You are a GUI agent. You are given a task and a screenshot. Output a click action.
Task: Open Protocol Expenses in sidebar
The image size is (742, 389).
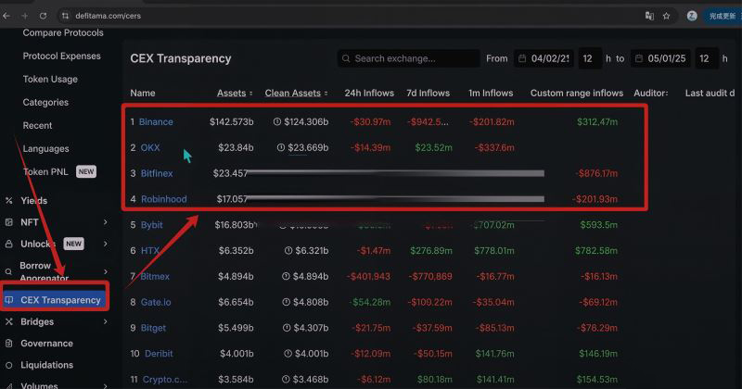[x=61, y=56]
